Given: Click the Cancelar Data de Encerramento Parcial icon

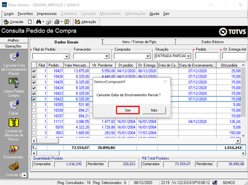Looking at the screenshot, I should coord(14,57).
